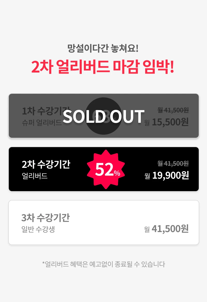The height and width of the screenshot is (302, 207).
Task: Click the crossed-out 월 41,500원 in the 1차 card
Action: pos(173,110)
